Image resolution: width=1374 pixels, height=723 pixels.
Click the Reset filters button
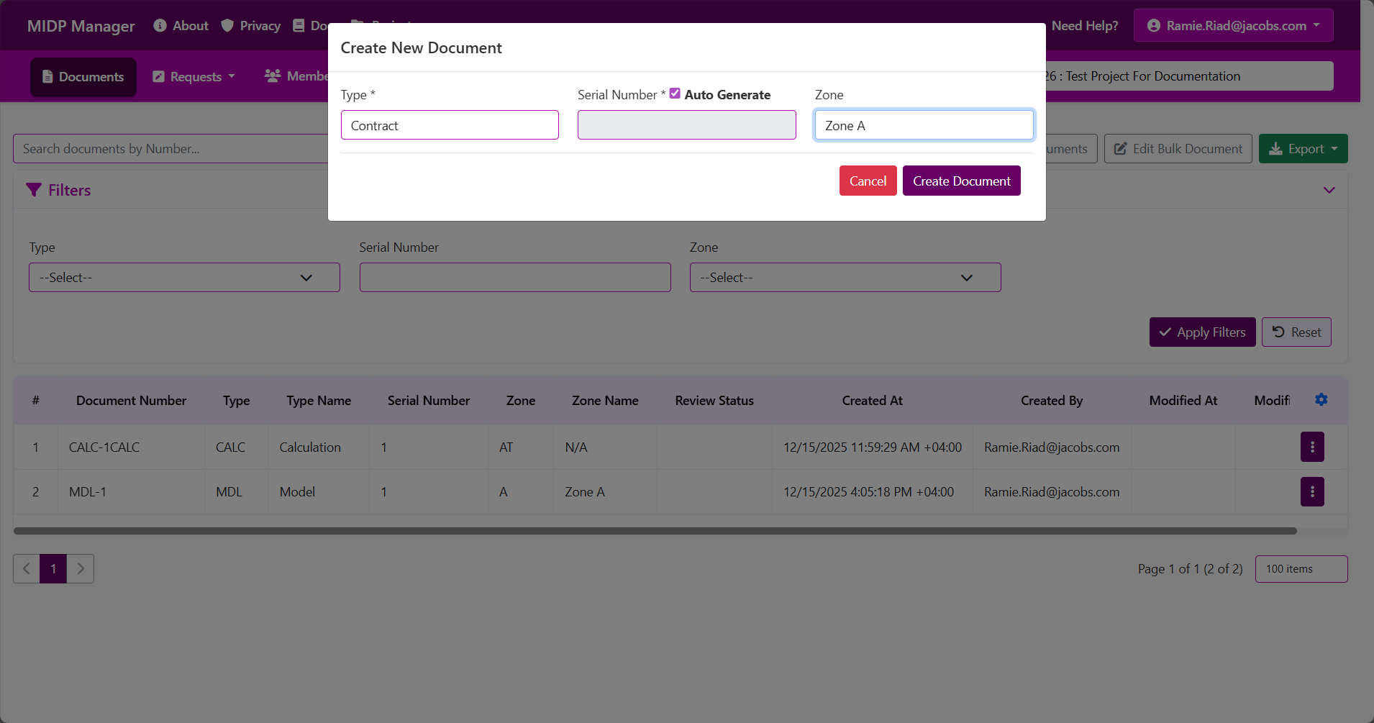tap(1296, 332)
